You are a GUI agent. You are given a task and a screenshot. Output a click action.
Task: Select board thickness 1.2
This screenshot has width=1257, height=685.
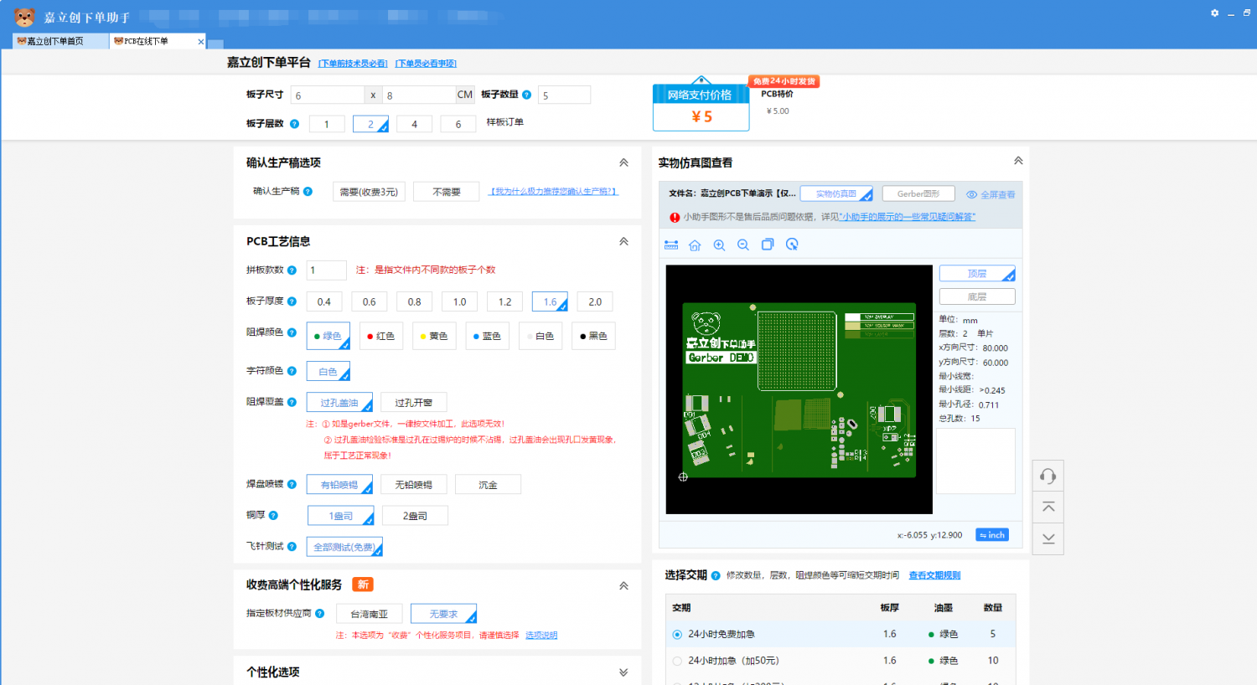(x=504, y=301)
